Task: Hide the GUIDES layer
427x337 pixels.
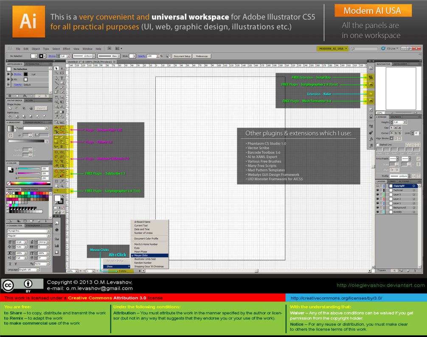Action: (x=377, y=212)
